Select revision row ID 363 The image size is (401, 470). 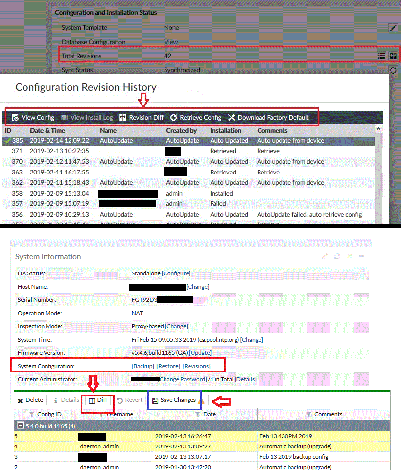pos(188,173)
